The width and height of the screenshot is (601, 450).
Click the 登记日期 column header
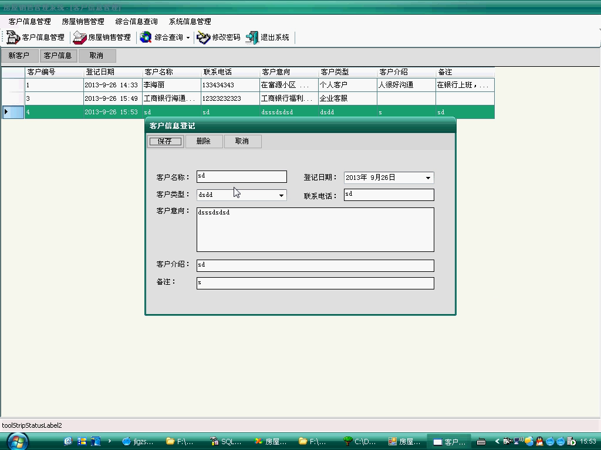pos(113,72)
